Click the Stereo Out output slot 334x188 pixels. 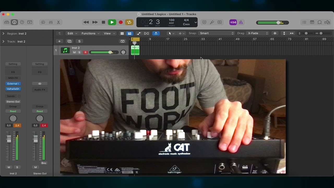coord(13,102)
